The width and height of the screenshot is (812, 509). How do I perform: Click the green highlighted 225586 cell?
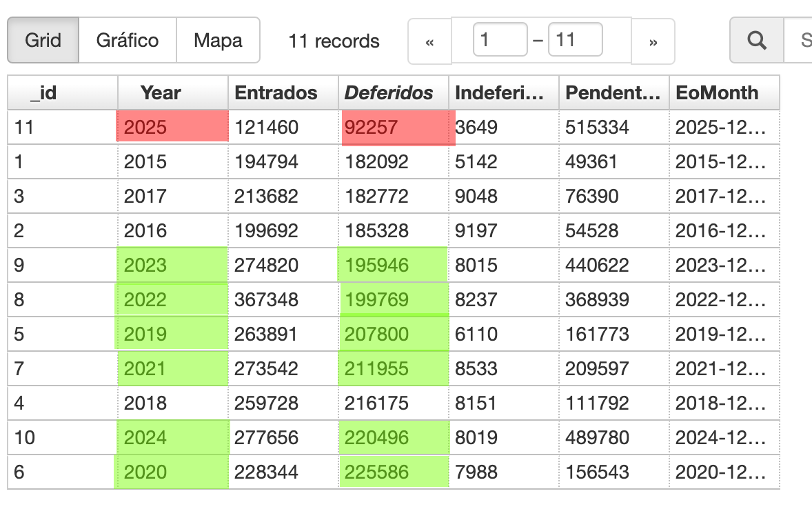[394, 472]
